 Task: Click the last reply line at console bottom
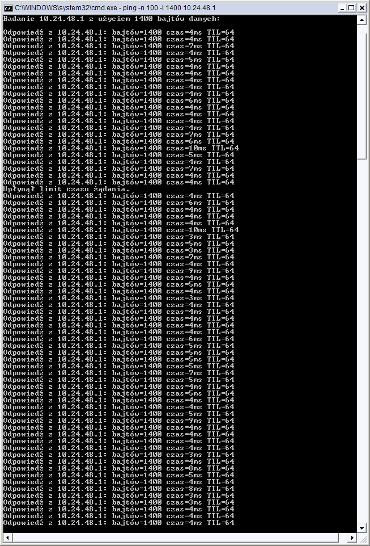[x=119, y=523]
